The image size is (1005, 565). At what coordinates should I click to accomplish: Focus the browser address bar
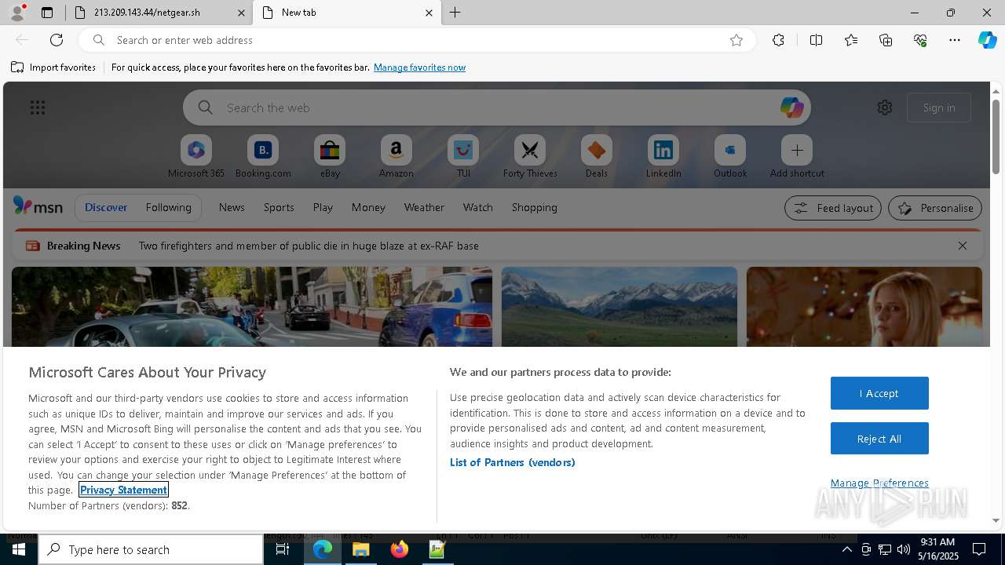point(416,40)
